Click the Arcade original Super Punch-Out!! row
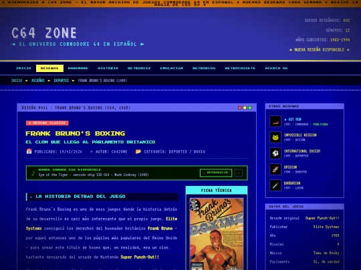The height and width of the screenshot is (270, 361). tap(304, 218)
